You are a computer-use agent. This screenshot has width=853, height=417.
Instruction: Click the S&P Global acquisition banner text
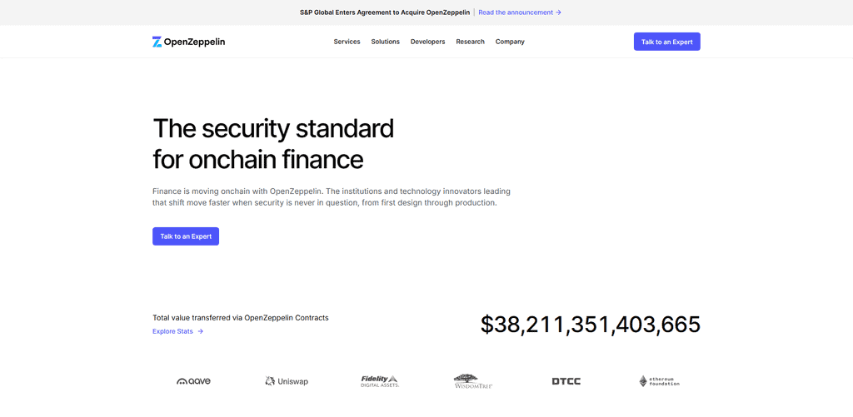coord(385,12)
